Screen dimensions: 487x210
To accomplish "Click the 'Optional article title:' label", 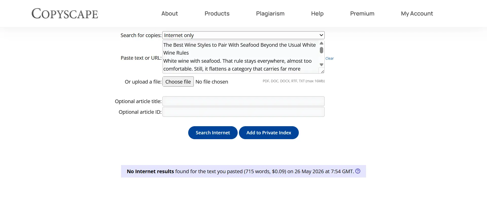I will 138,101.
